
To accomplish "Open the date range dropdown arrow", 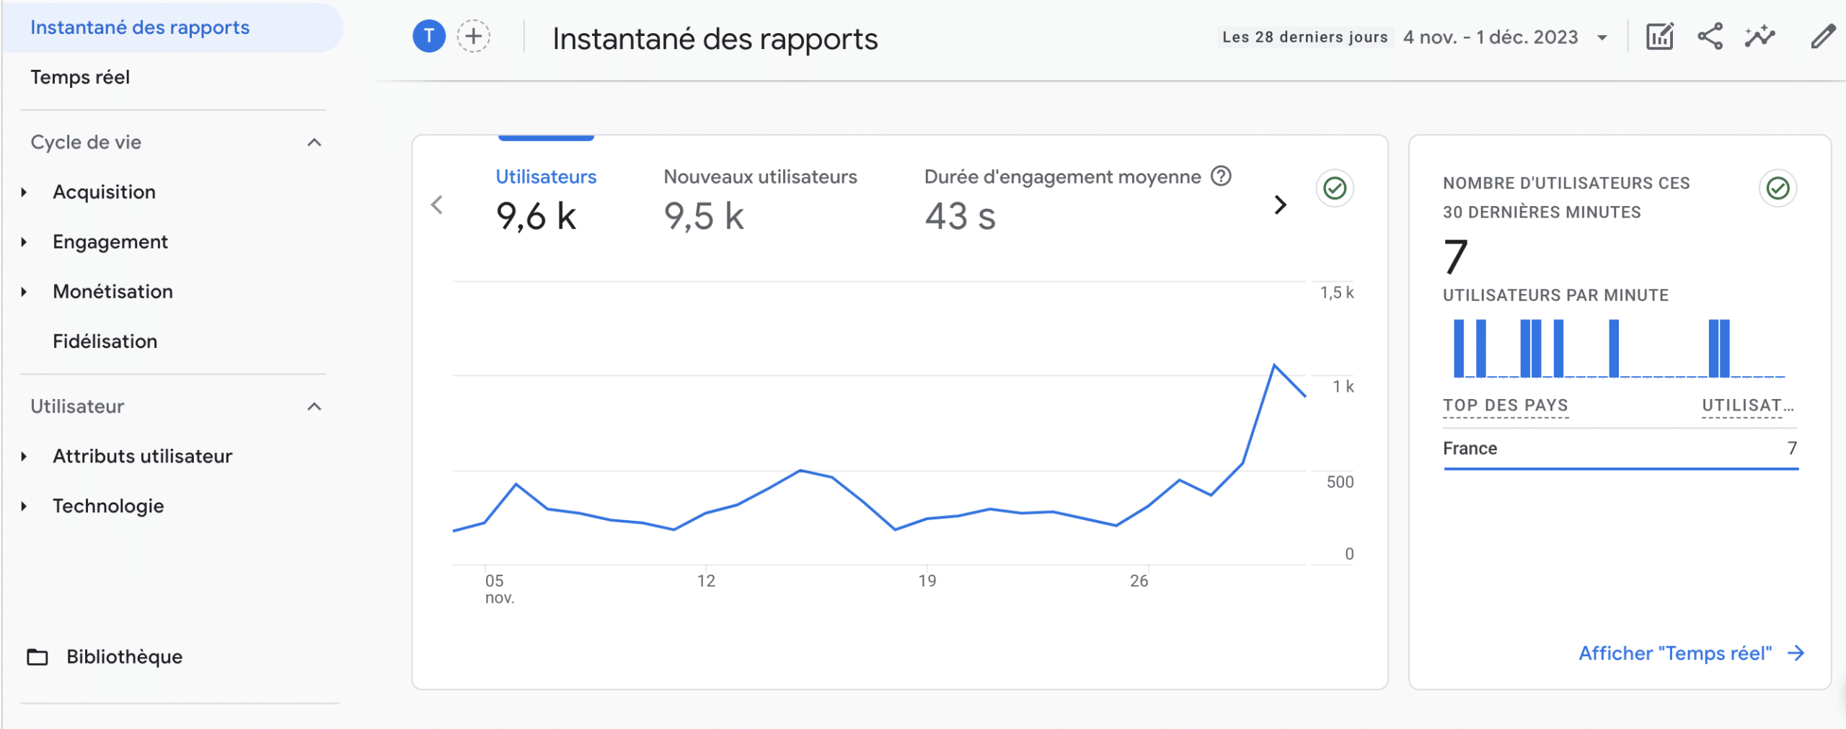I will 1602,37.
